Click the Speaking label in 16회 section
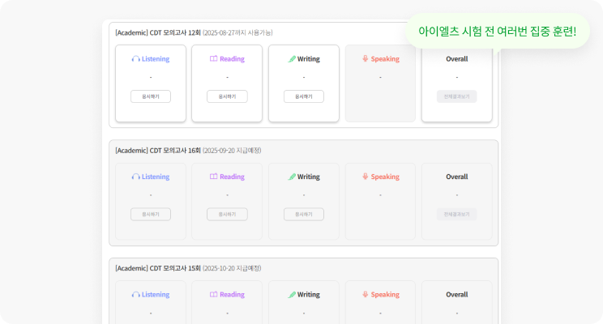Image resolution: width=603 pixels, height=324 pixels. [385, 177]
